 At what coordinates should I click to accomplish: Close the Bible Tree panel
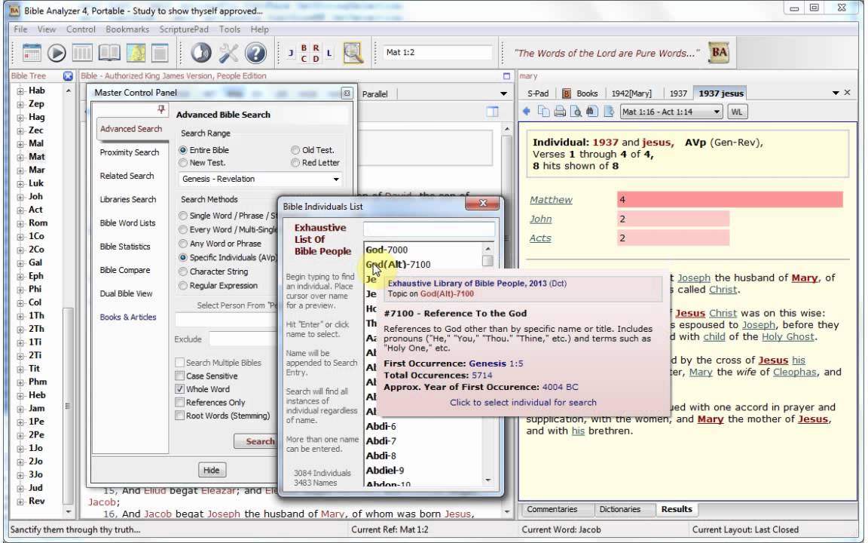[x=68, y=76]
